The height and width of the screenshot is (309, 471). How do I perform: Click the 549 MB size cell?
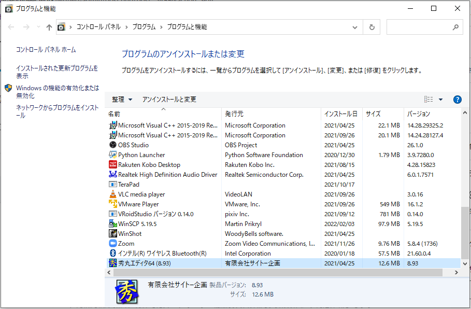pos(390,204)
